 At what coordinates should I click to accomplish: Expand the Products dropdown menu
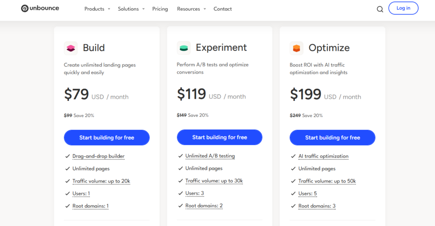[97, 9]
